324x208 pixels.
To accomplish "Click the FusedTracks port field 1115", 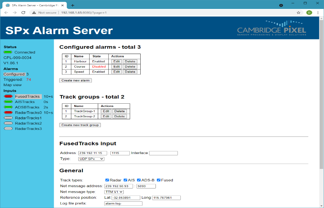I will (120, 153).
